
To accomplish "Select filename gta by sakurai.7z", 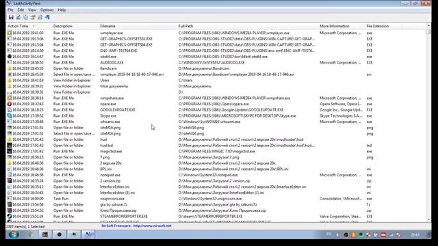I will tap(114, 204).
